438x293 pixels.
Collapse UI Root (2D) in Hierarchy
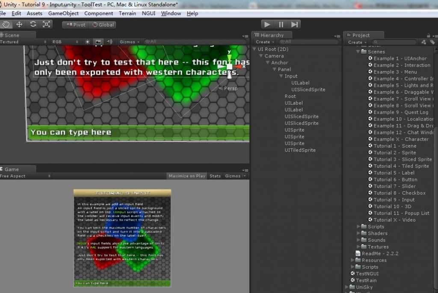pyautogui.click(x=255, y=49)
